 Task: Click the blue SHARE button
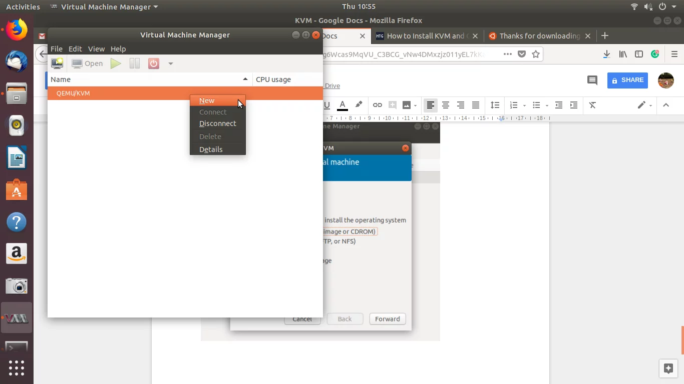tap(627, 80)
